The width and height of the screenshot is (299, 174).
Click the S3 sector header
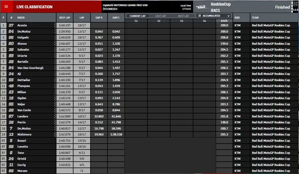[x=181, y=21]
